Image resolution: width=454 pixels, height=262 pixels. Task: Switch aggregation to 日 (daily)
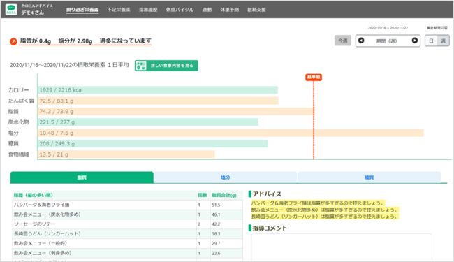click(x=431, y=41)
